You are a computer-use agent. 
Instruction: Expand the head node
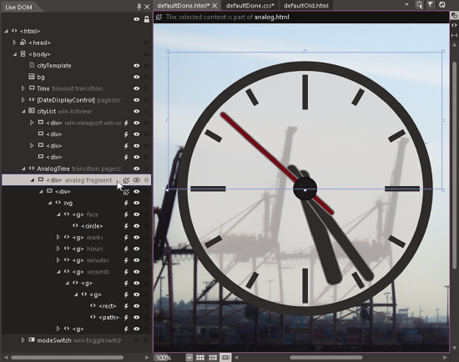[14, 43]
